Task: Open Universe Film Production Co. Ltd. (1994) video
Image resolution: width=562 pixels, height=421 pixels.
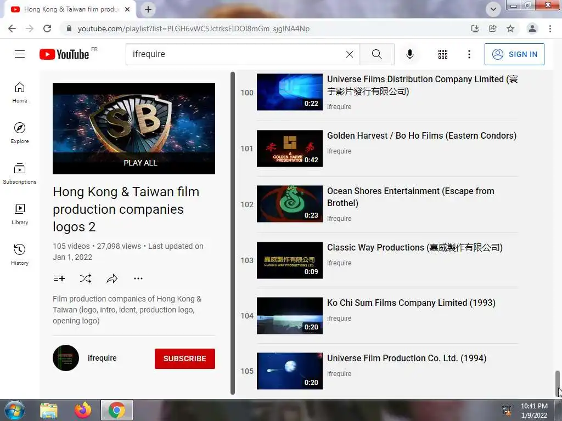Action: [407, 359]
